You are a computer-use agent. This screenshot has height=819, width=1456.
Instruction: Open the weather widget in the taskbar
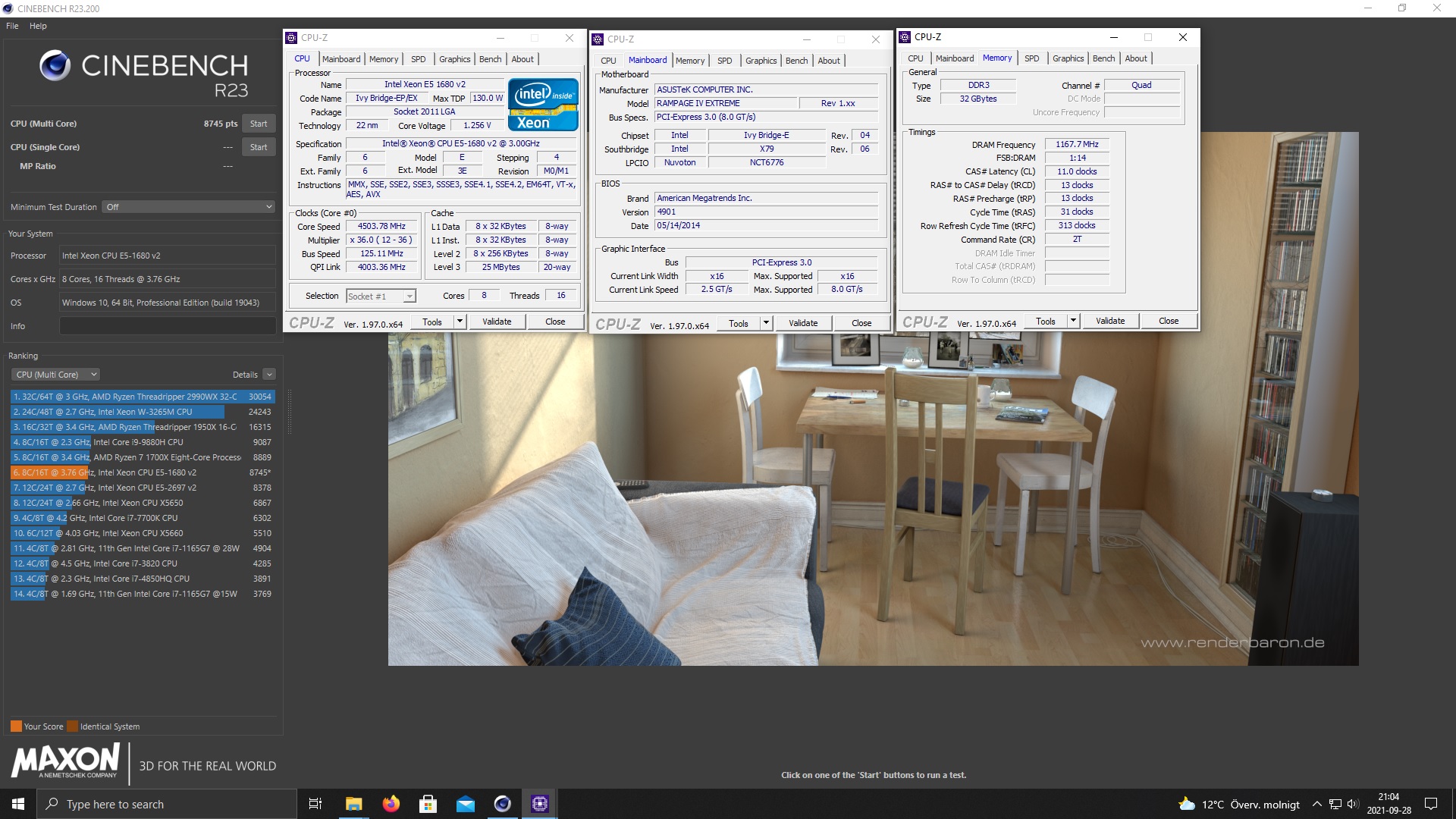[1239, 804]
